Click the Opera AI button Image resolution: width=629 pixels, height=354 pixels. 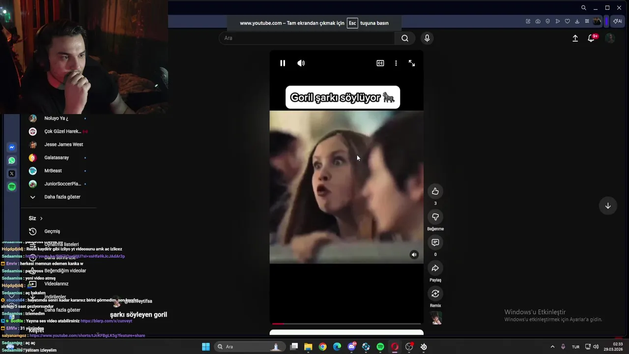point(618,21)
